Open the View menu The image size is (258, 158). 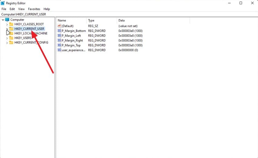[x=21, y=9]
